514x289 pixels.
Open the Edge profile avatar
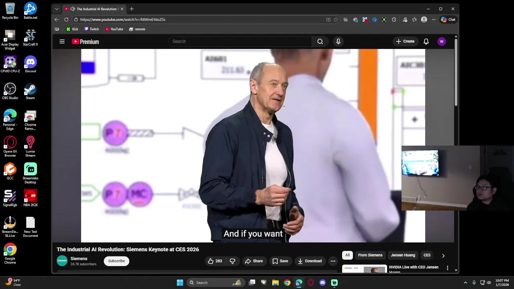pos(424,19)
